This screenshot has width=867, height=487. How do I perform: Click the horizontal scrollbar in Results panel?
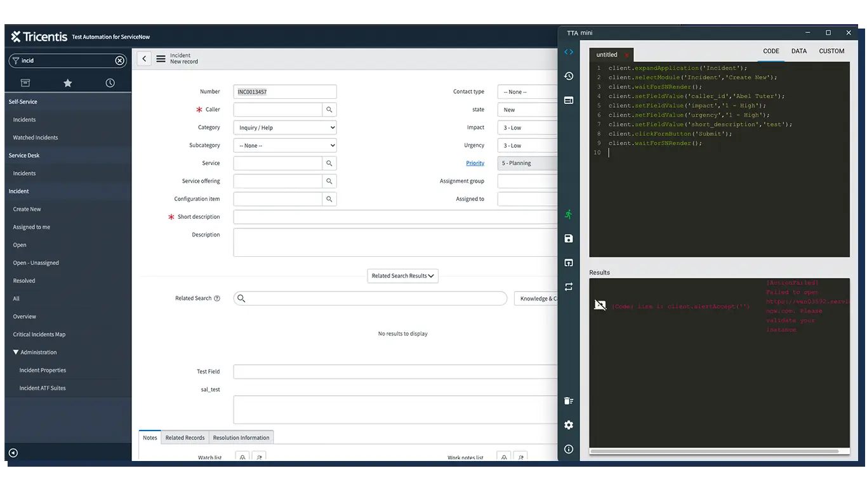pyautogui.click(x=716, y=451)
